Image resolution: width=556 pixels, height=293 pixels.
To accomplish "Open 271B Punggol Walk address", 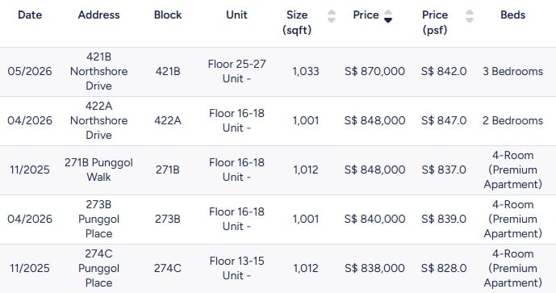I will [99, 170].
